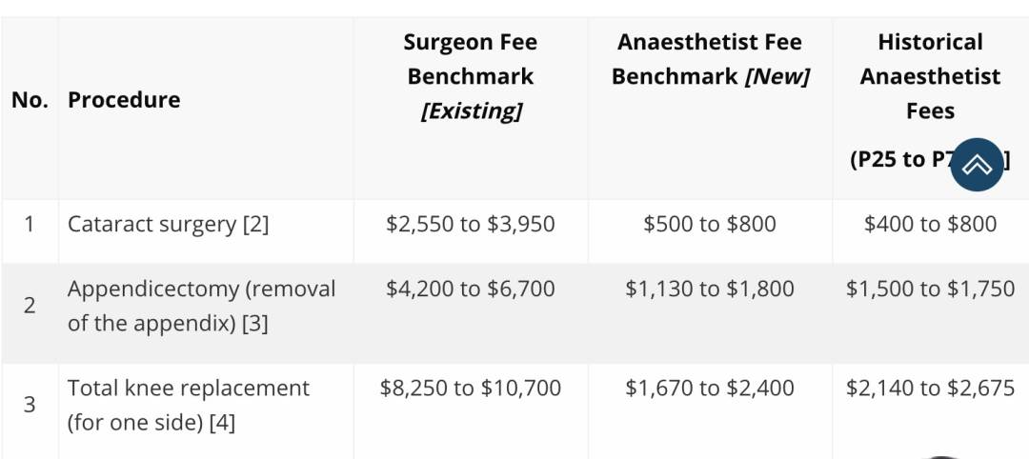Open footnote [2] beside Cataract surgery
1029x459 pixels.
pyautogui.click(x=255, y=225)
